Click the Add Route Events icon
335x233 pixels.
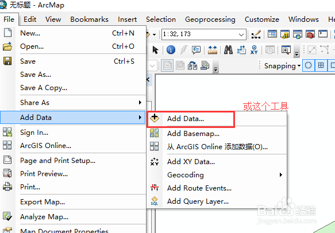coord(155,188)
